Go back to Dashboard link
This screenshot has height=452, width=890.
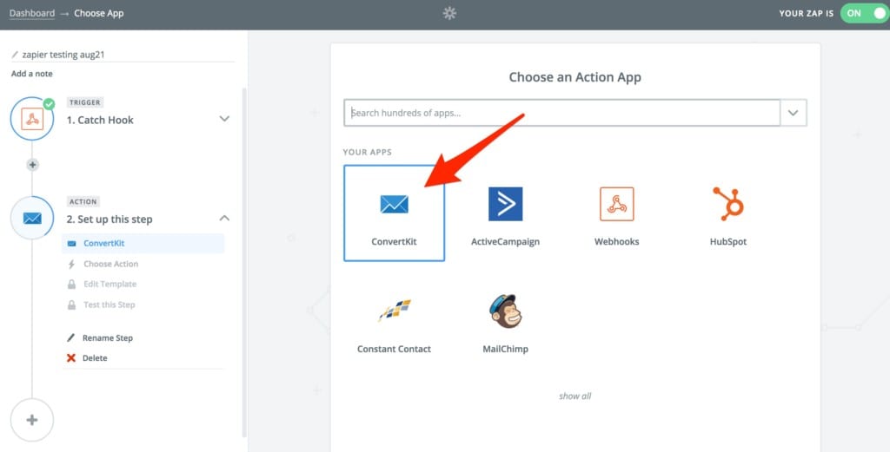pyautogui.click(x=32, y=13)
